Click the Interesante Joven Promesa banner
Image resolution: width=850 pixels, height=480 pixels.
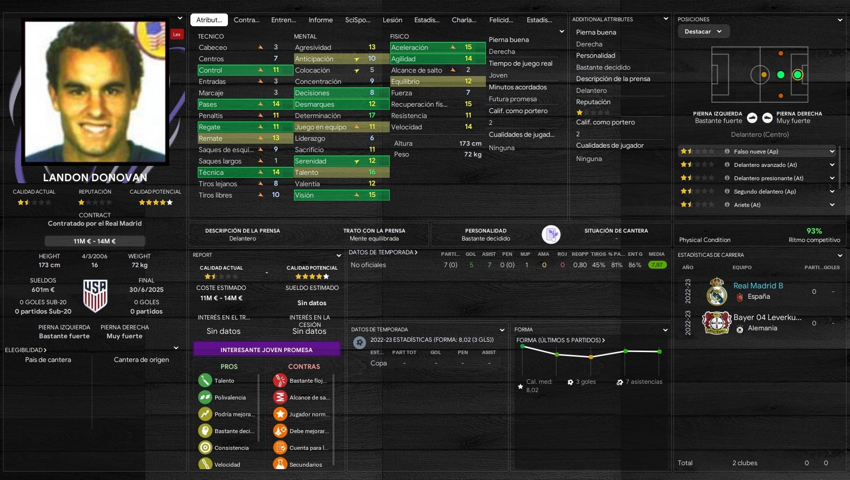click(x=266, y=350)
